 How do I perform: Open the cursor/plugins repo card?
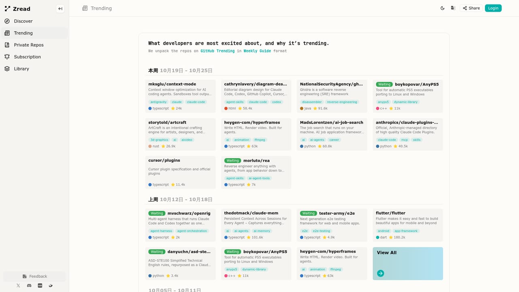(180, 172)
